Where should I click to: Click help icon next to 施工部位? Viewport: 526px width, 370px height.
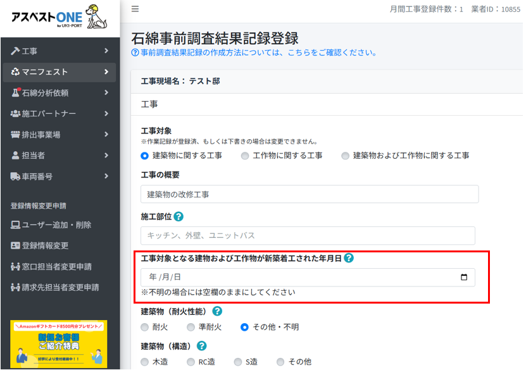point(178,216)
